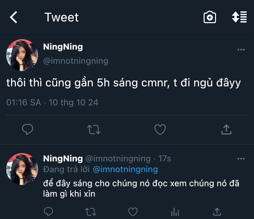Viewport: 254px width, 219px height.
Task: Tap the camera snapshot icon in header
Action: tap(210, 17)
